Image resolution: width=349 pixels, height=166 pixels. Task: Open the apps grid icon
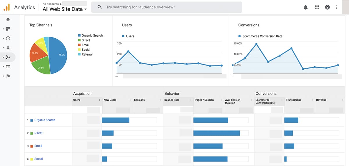pyautogui.click(x=317, y=7)
